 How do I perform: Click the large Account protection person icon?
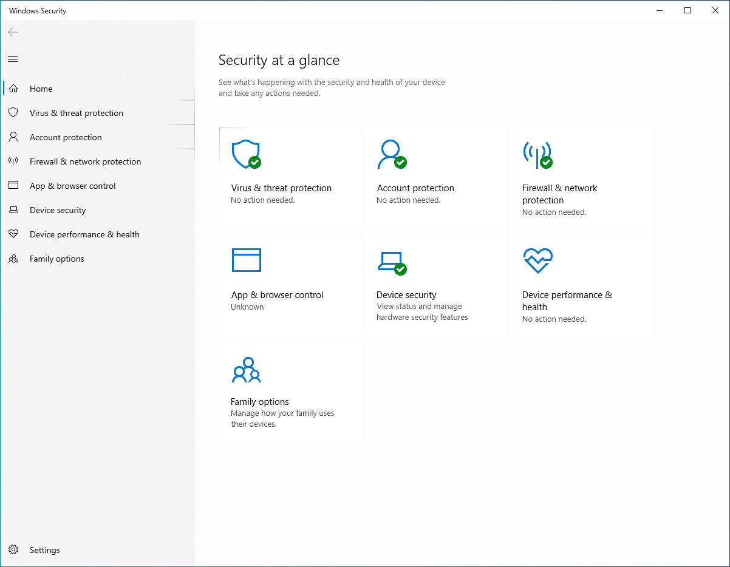392,155
